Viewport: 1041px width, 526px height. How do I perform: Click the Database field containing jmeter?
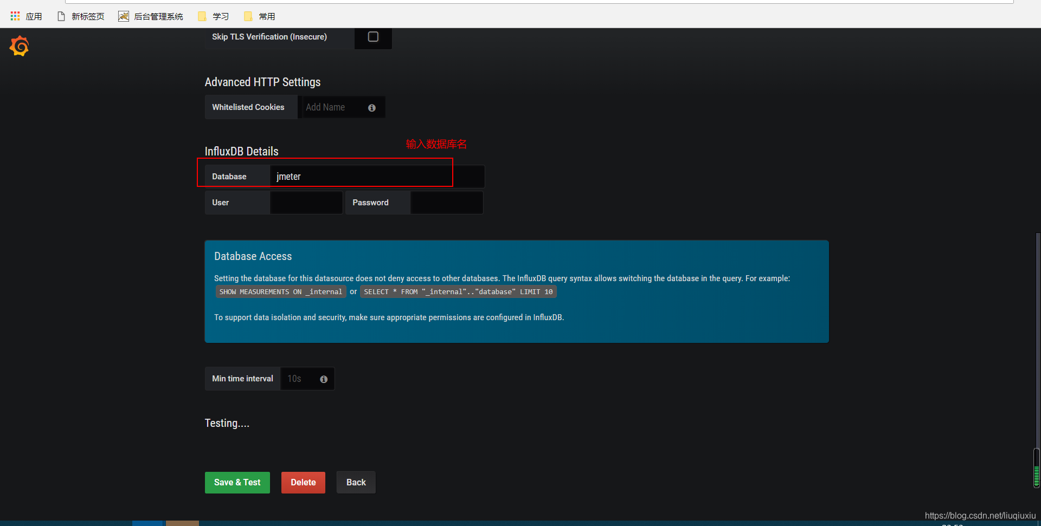tap(377, 177)
